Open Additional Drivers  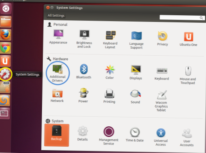tap(58, 73)
